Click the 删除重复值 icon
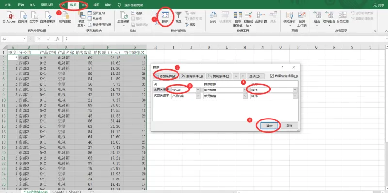Image resolution: width=388 pixels, height=193 pixels. pos(238,19)
